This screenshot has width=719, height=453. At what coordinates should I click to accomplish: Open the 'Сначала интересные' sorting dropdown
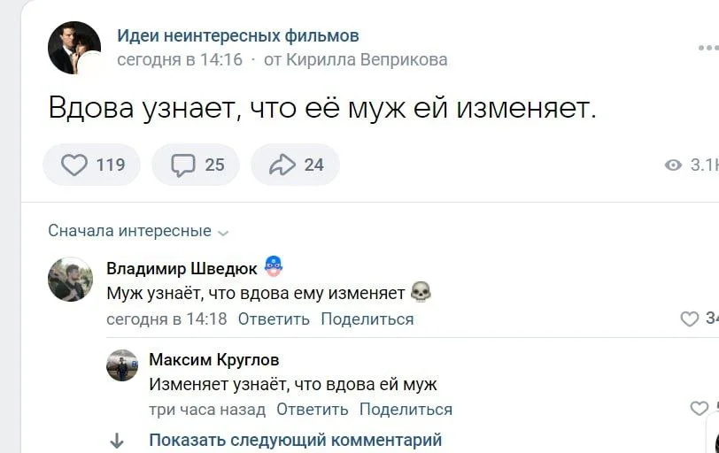pyautogui.click(x=138, y=231)
